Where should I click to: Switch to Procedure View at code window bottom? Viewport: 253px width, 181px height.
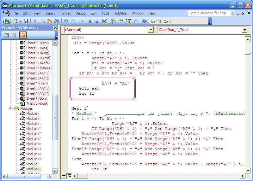click(64, 175)
